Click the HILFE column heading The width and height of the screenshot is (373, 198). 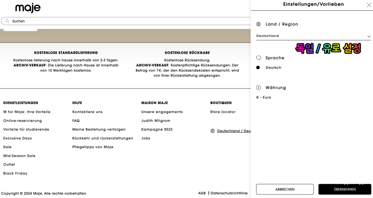pos(77,103)
